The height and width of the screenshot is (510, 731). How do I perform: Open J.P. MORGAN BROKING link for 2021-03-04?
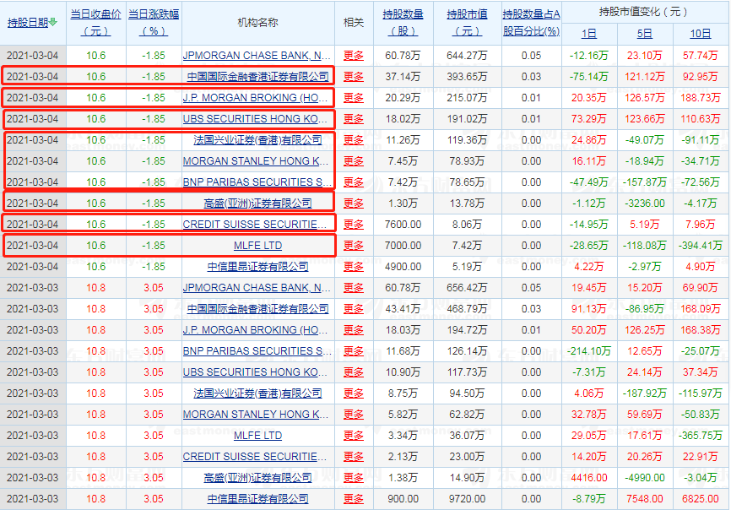pyautogui.click(x=255, y=98)
